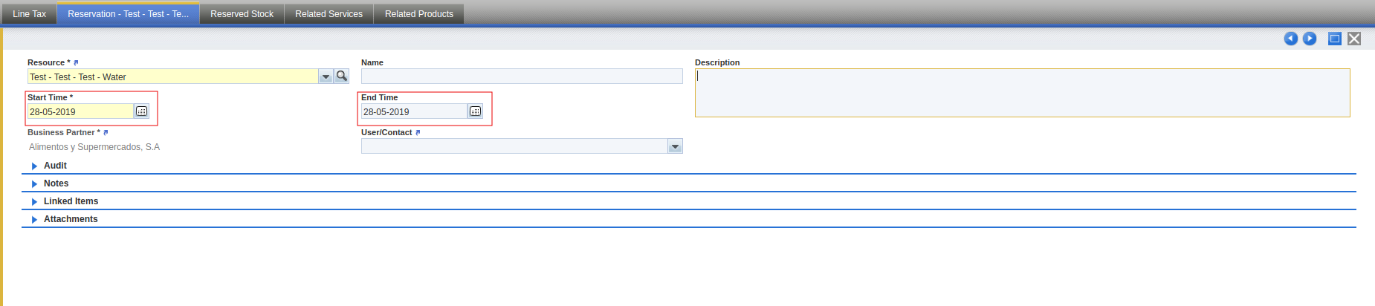Close the form view with X
This screenshot has height=306, width=1375.
pos(1354,39)
